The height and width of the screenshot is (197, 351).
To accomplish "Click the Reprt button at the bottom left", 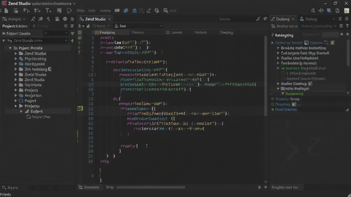I will (10, 188).
